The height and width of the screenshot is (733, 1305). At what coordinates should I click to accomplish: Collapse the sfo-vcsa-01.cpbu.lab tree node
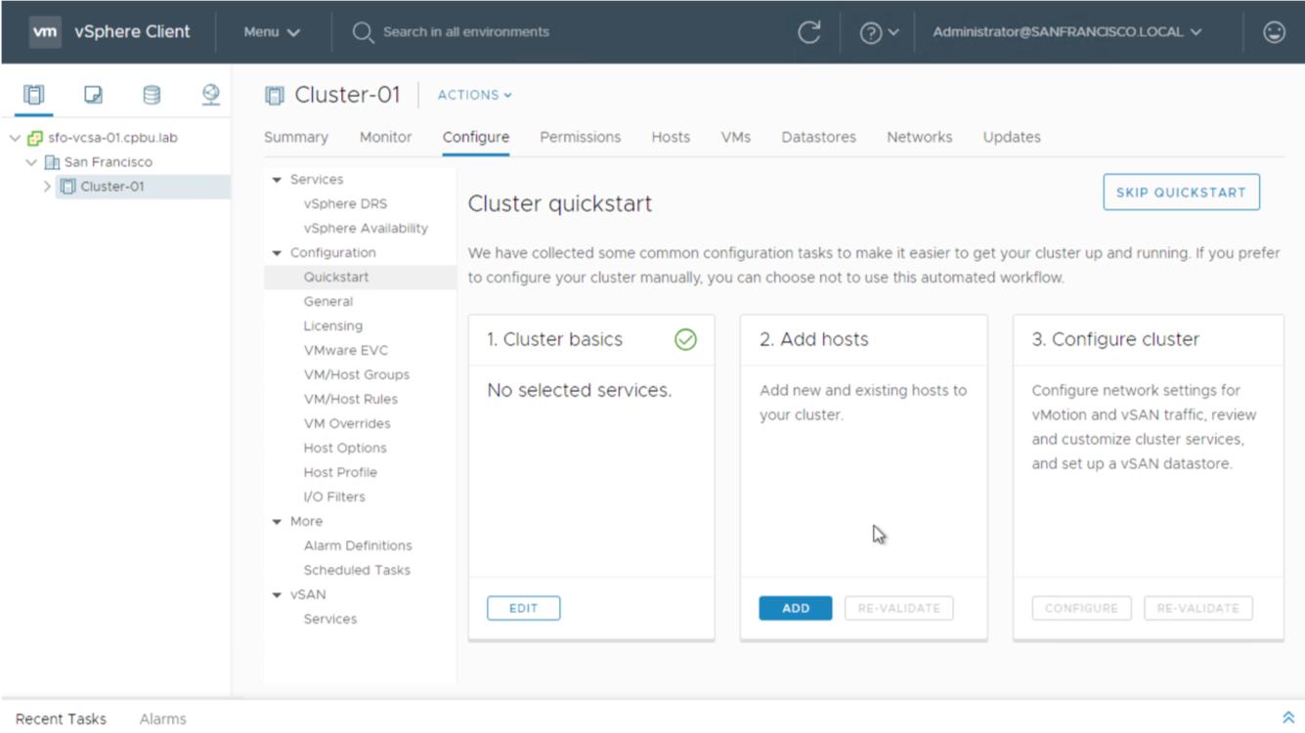(15, 138)
